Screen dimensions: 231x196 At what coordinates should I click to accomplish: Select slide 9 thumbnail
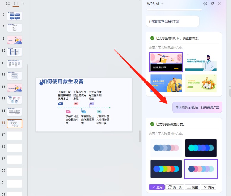pos(15,40)
